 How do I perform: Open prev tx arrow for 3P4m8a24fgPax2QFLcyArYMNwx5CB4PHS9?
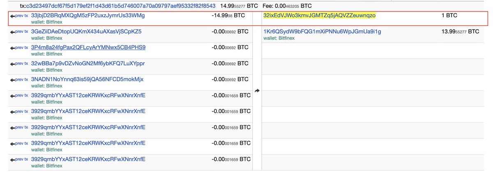pos(19,48)
